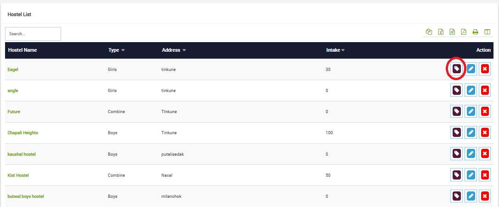Export hostel list as PDF
This screenshot has width=499, height=207.
pos(464,32)
